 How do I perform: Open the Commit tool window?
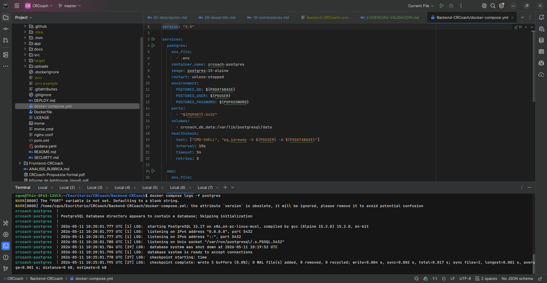pos(6,29)
